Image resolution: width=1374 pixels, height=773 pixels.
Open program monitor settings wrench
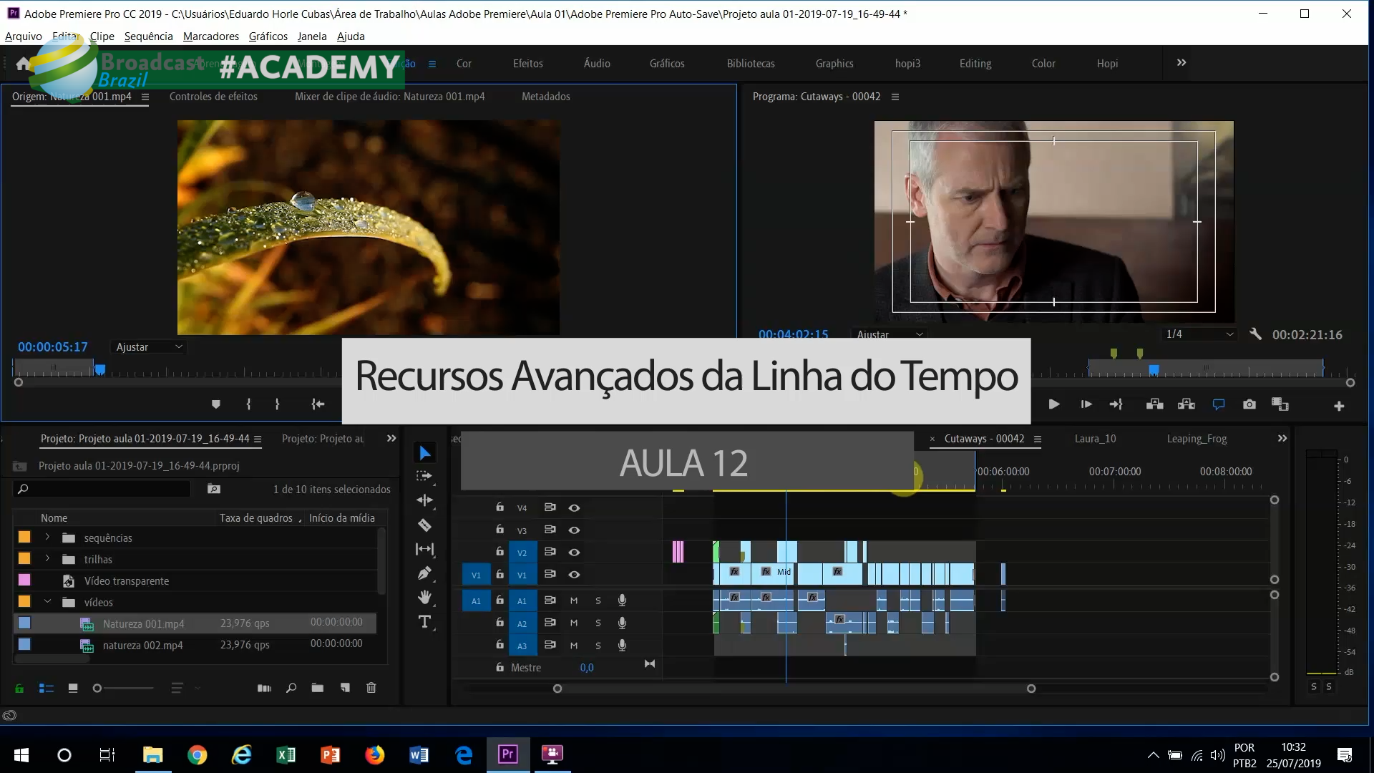click(1255, 334)
